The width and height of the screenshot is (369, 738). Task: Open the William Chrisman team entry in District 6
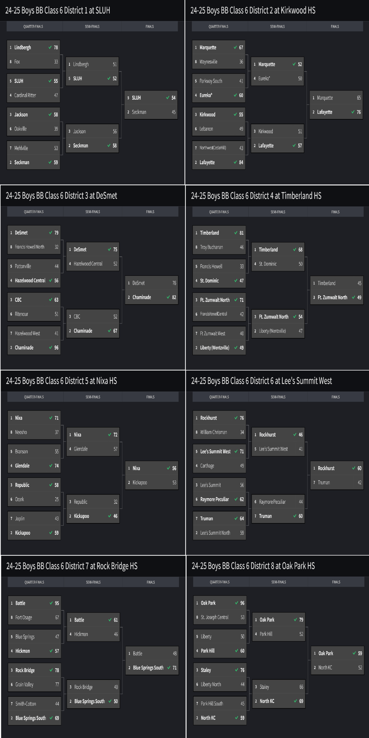(x=213, y=432)
